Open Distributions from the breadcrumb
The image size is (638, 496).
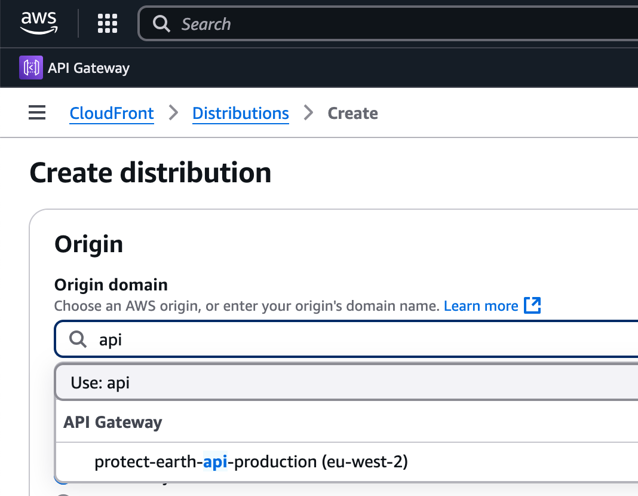(240, 113)
